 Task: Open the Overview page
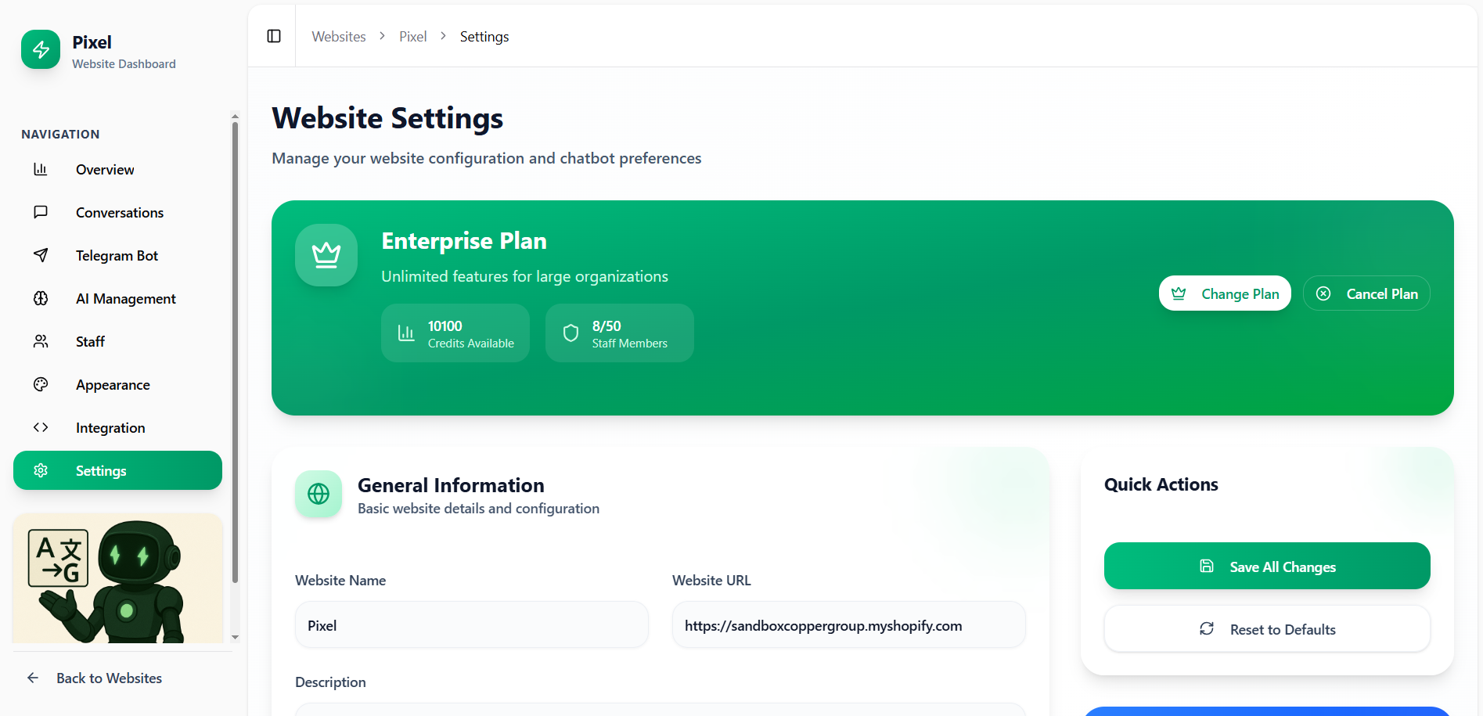click(117, 169)
